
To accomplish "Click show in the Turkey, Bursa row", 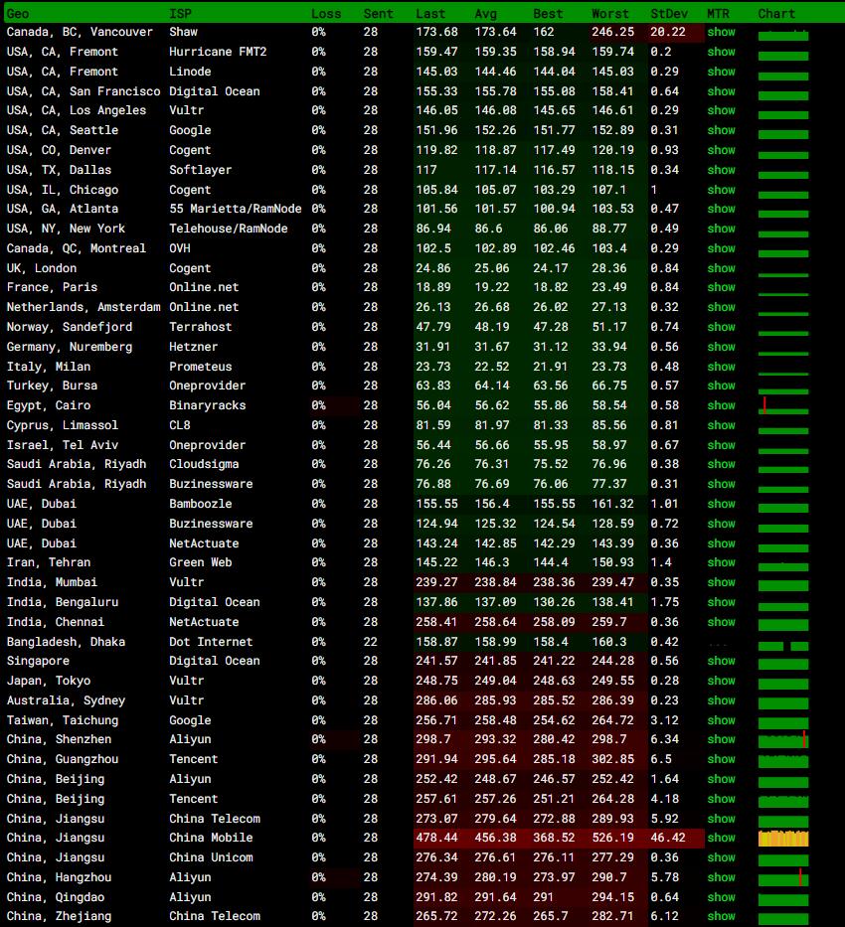I will click(x=721, y=386).
